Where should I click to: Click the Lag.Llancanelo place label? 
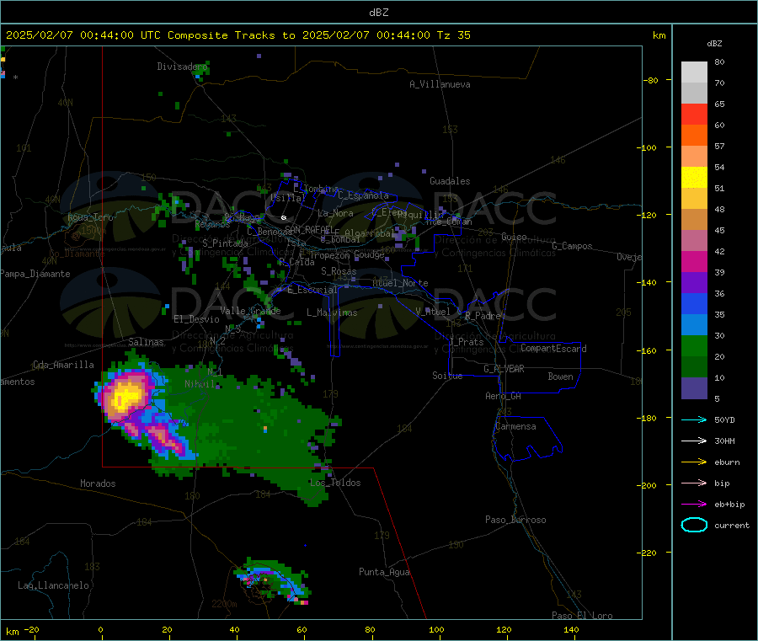[53, 586]
